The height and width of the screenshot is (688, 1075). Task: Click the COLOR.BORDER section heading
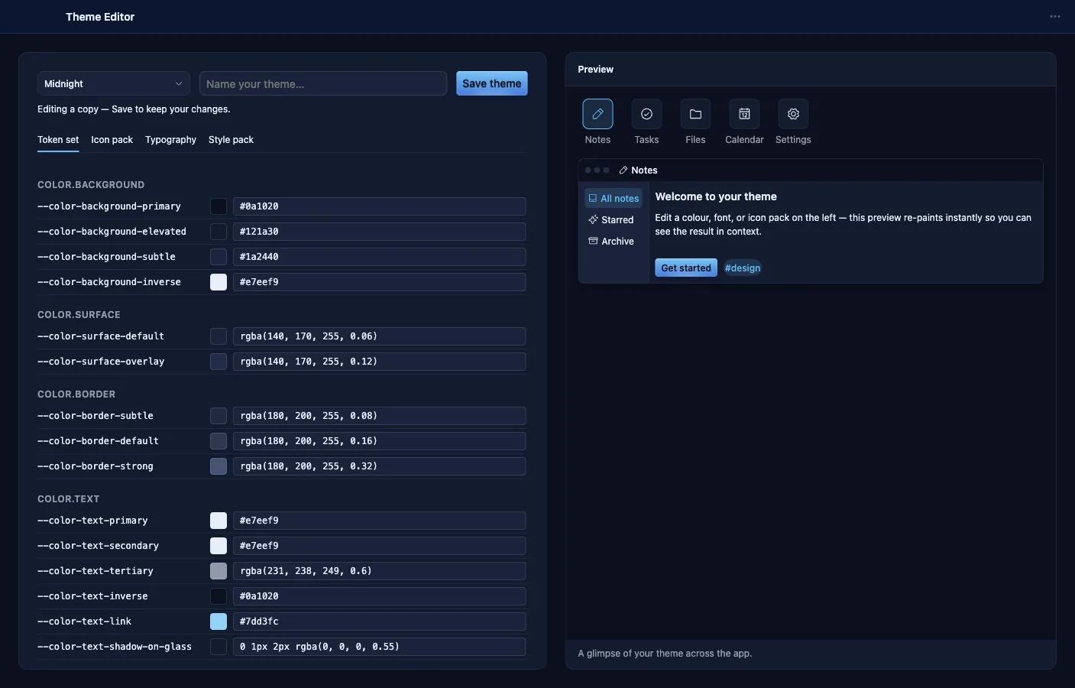(x=76, y=394)
